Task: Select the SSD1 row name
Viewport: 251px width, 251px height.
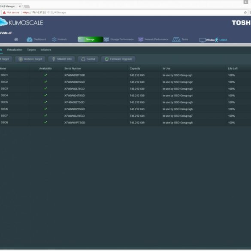Action: 4,75
